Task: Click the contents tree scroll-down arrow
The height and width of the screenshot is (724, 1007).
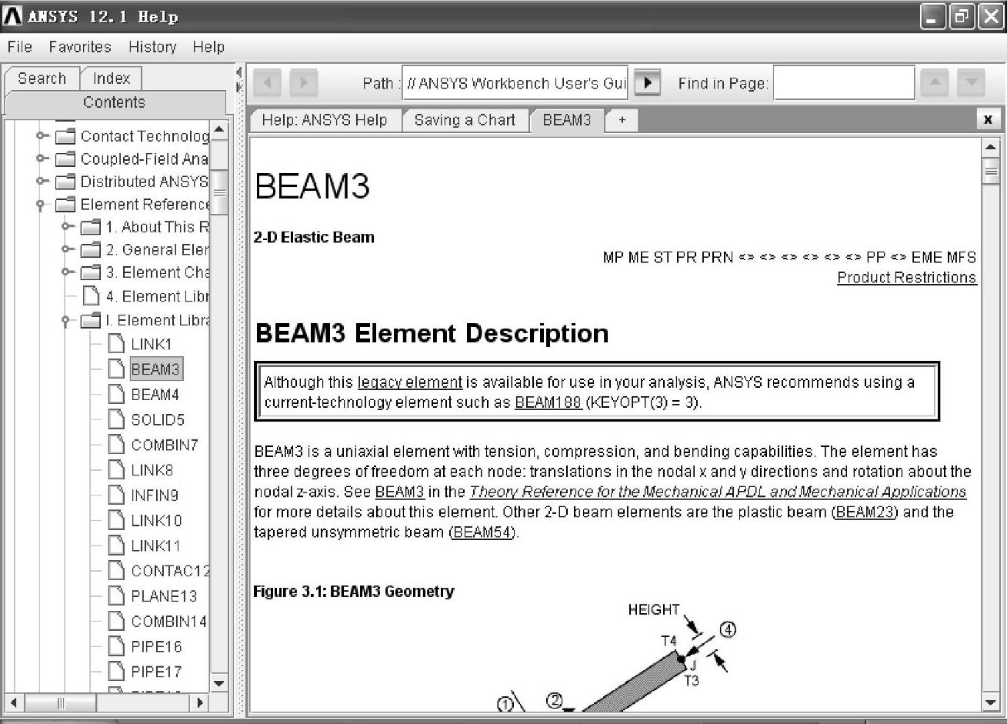Action: pos(219,683)
